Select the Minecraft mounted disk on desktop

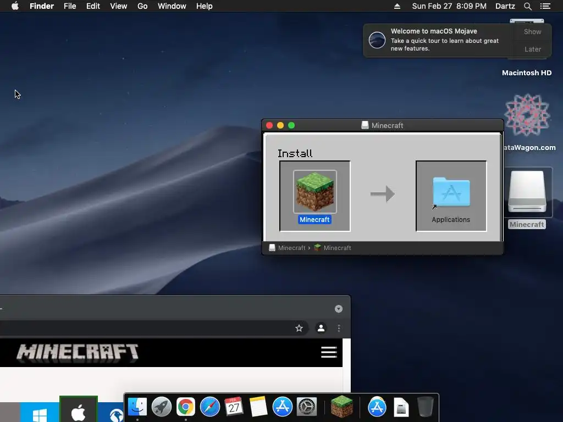(x=527, y=192)
